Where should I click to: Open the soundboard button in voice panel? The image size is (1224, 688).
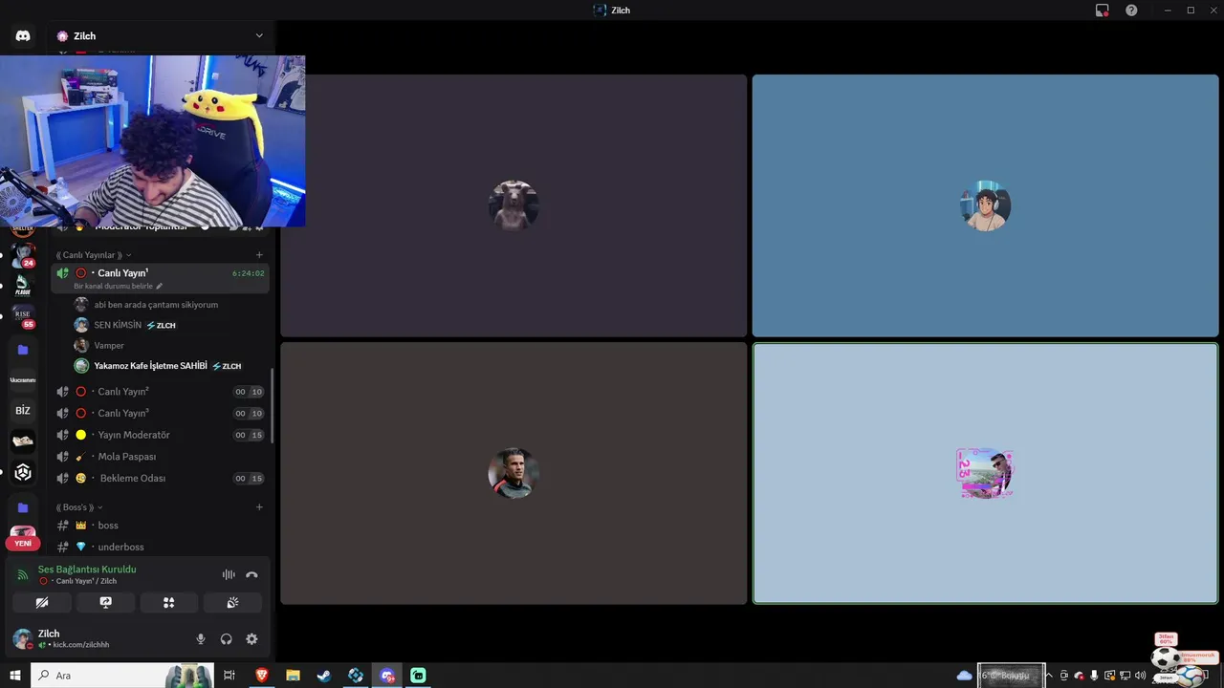[232, 602]
